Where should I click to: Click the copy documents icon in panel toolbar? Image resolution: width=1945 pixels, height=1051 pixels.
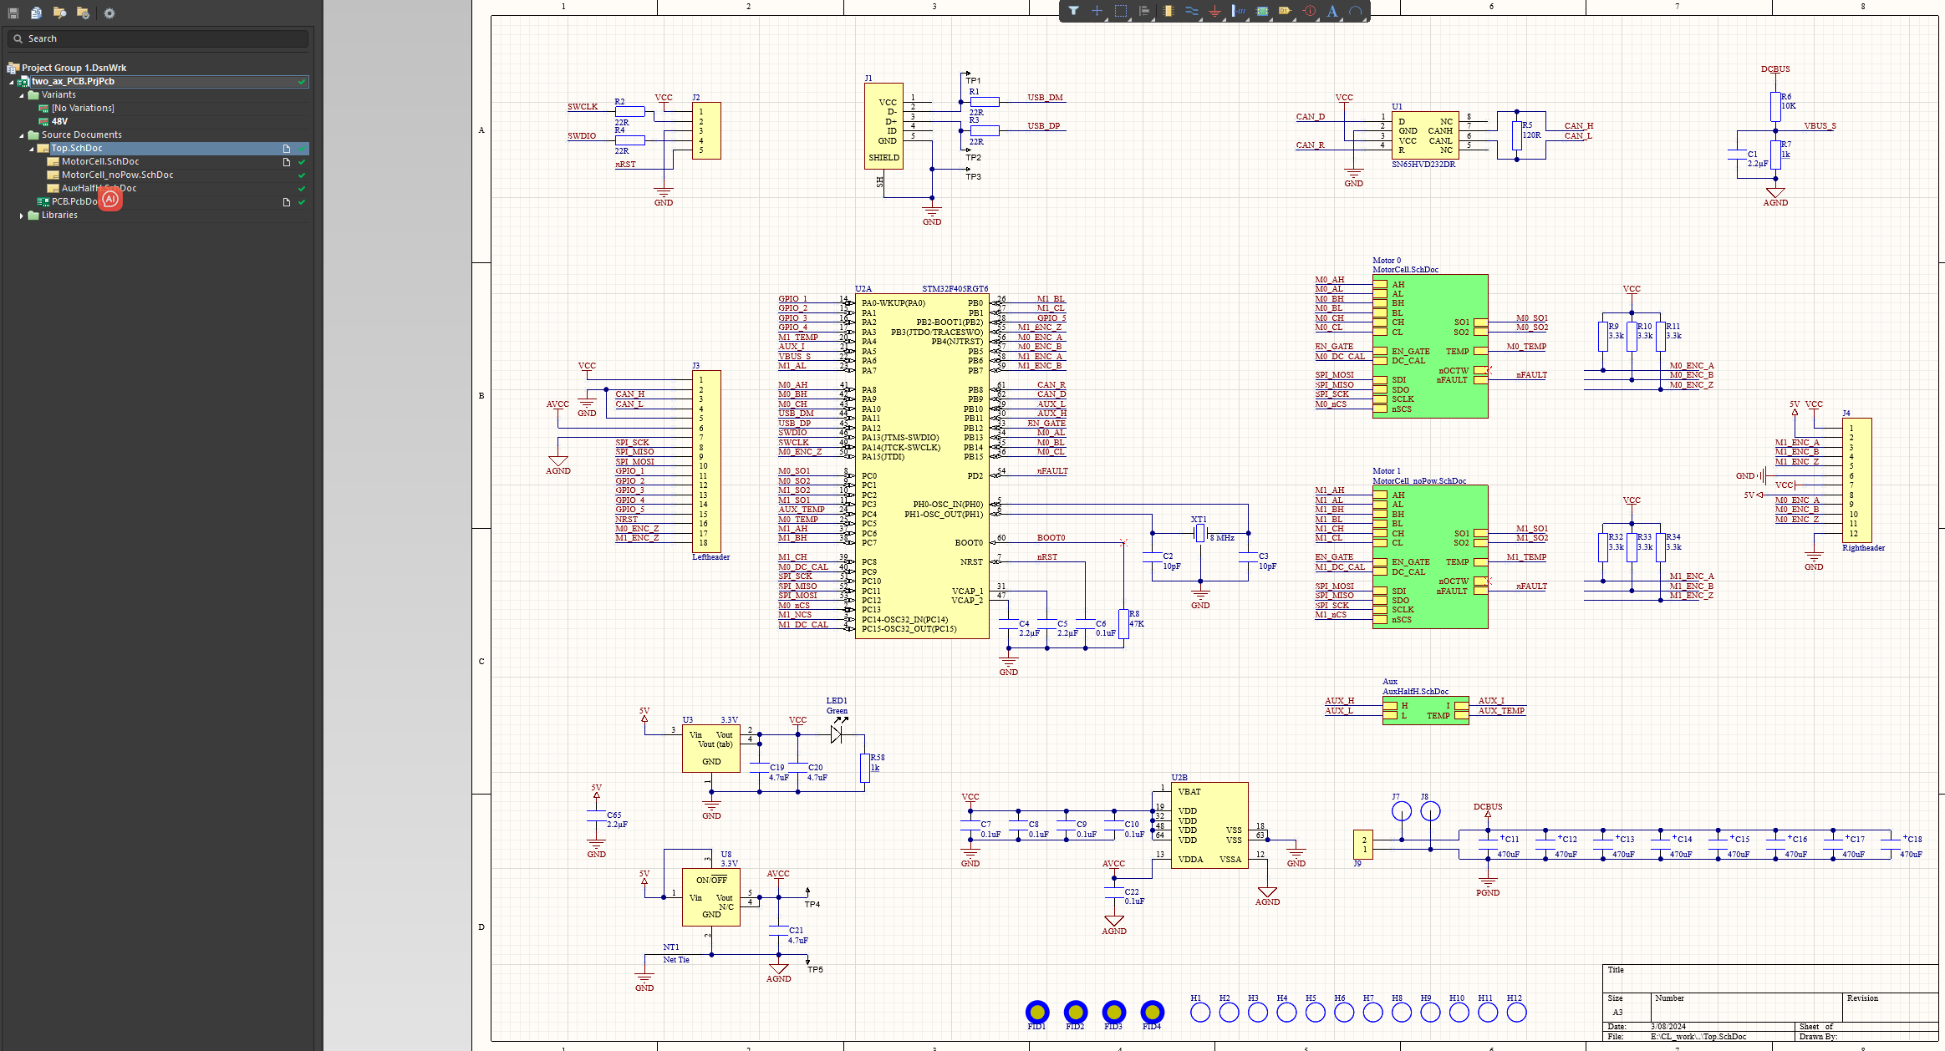pos(36,13)
